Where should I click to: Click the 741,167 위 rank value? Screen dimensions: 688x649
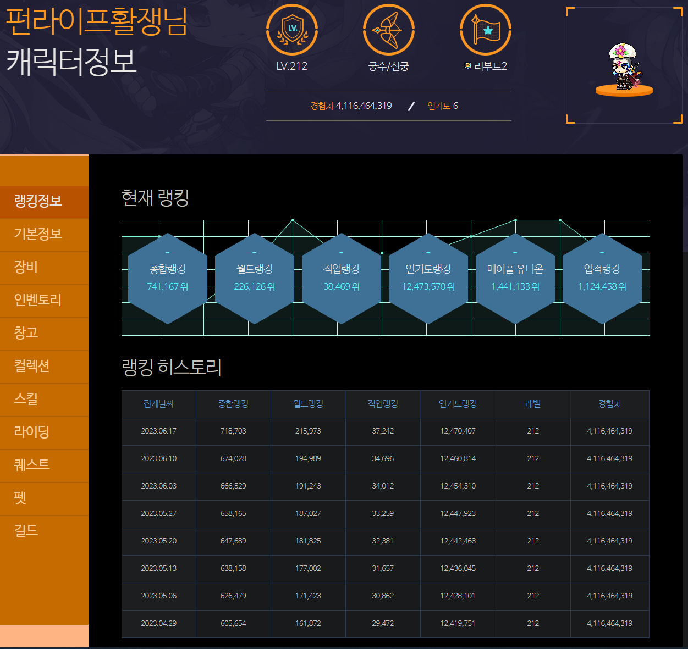168,287
